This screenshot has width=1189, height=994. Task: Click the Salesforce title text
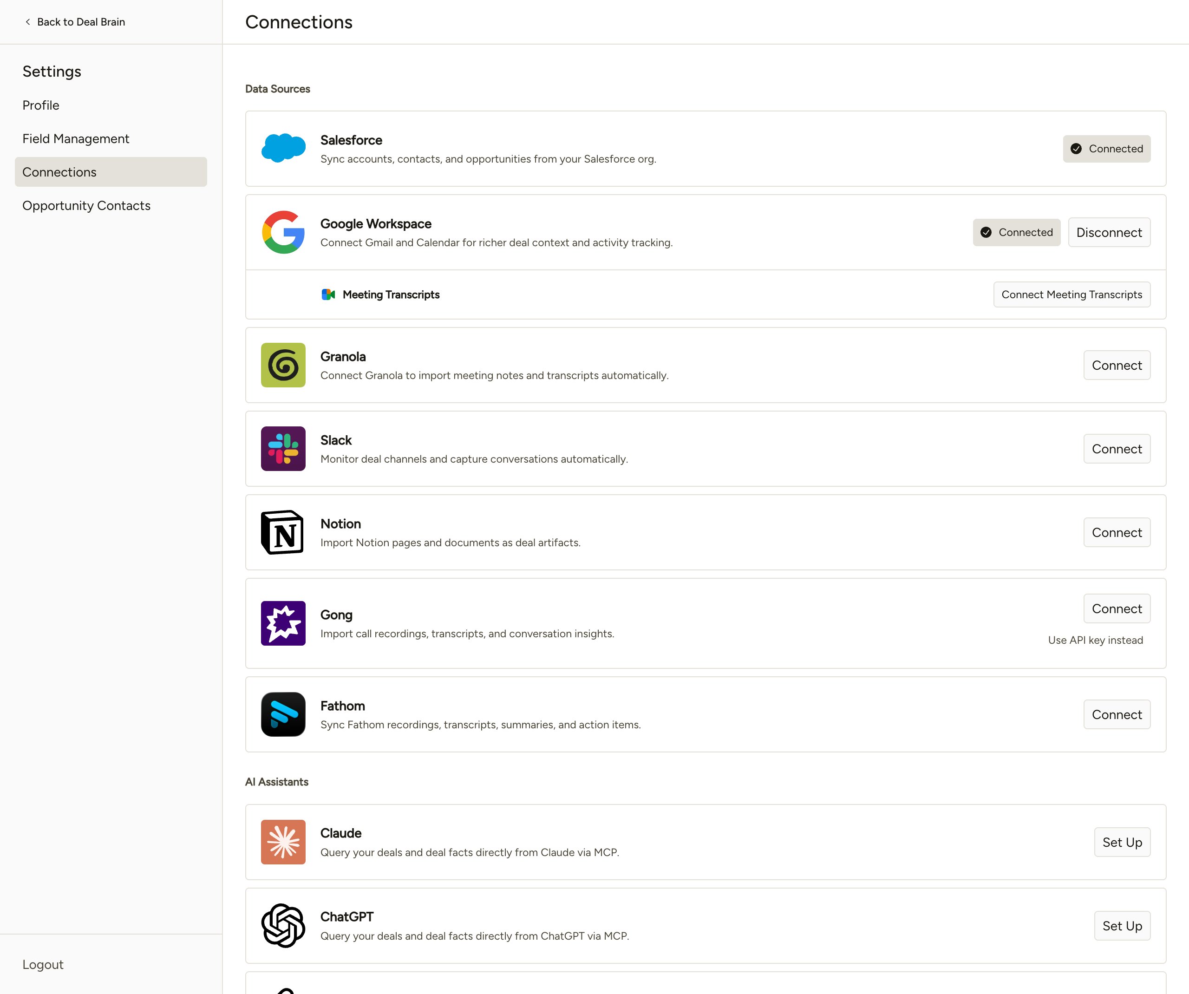tap(351, 140)
